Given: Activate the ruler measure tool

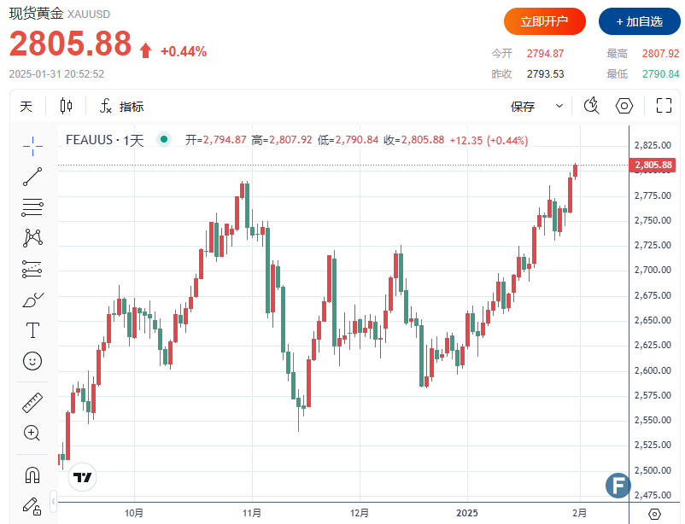Looking at the screenshot, I should coord(32,402).
